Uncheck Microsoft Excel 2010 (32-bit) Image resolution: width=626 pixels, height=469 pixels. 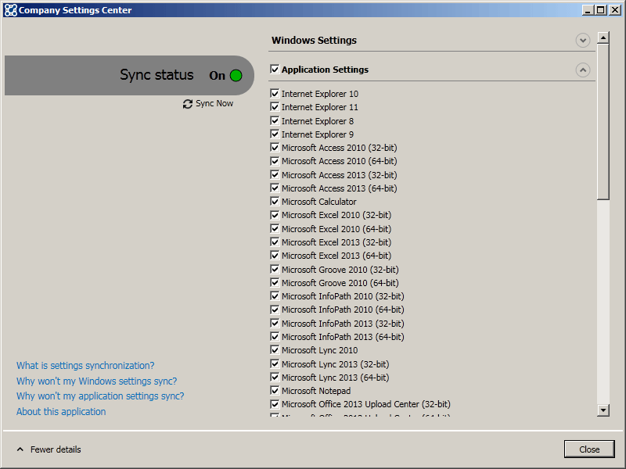275,215
